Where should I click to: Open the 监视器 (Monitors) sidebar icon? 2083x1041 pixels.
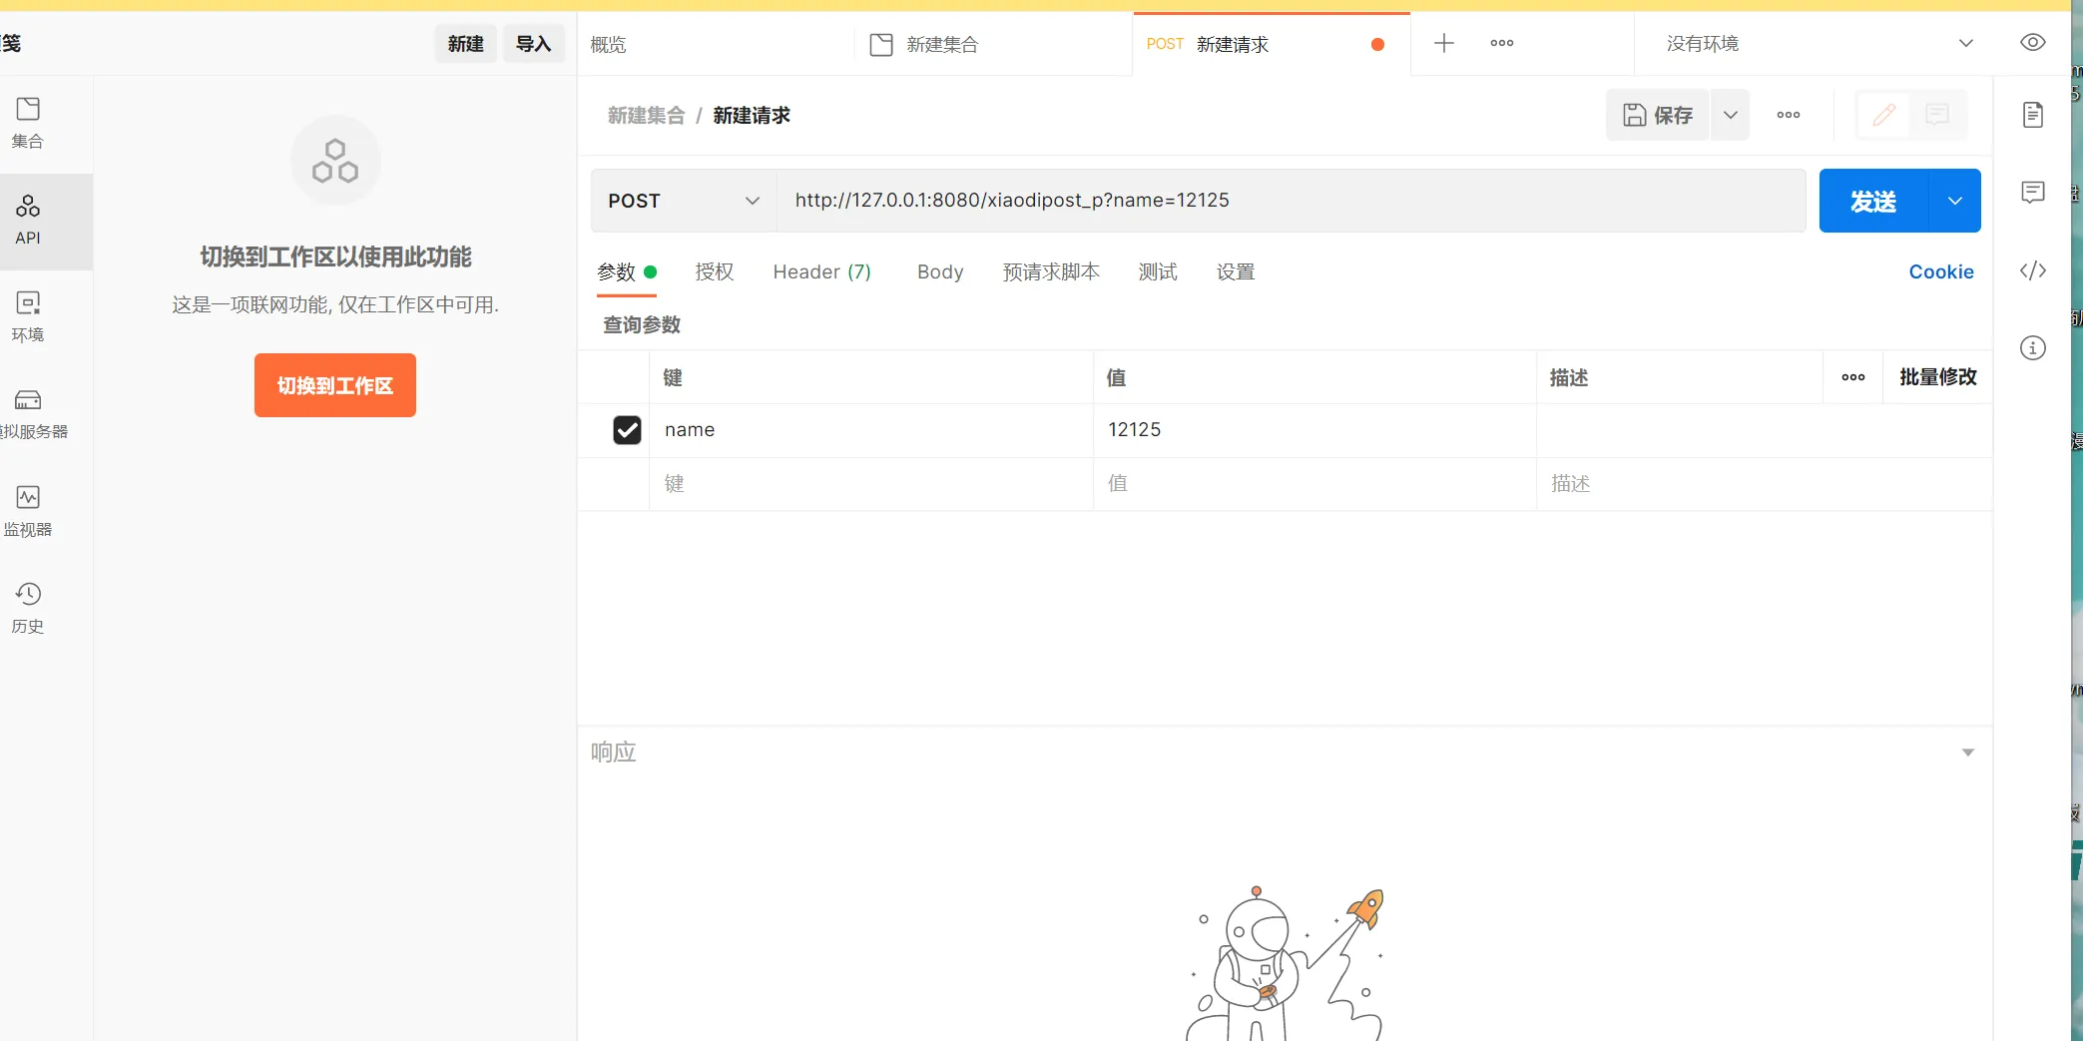coord(28,510)
